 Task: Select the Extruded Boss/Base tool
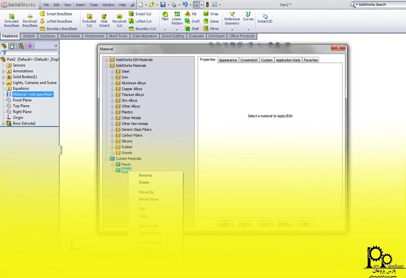coord(12,20)
